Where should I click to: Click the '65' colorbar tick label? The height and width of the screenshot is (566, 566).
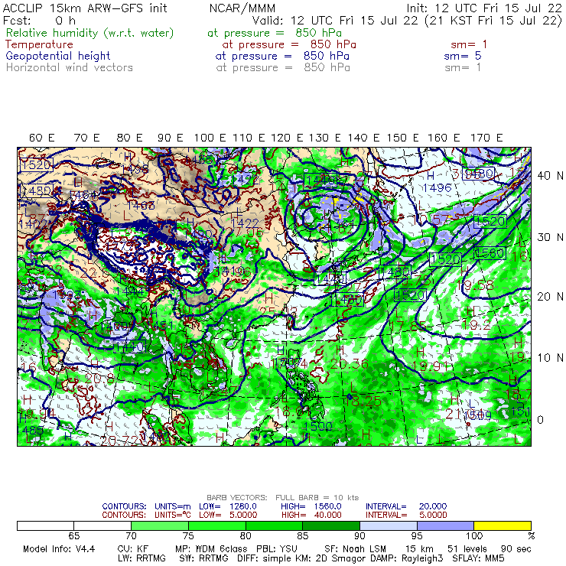(74, 535)
